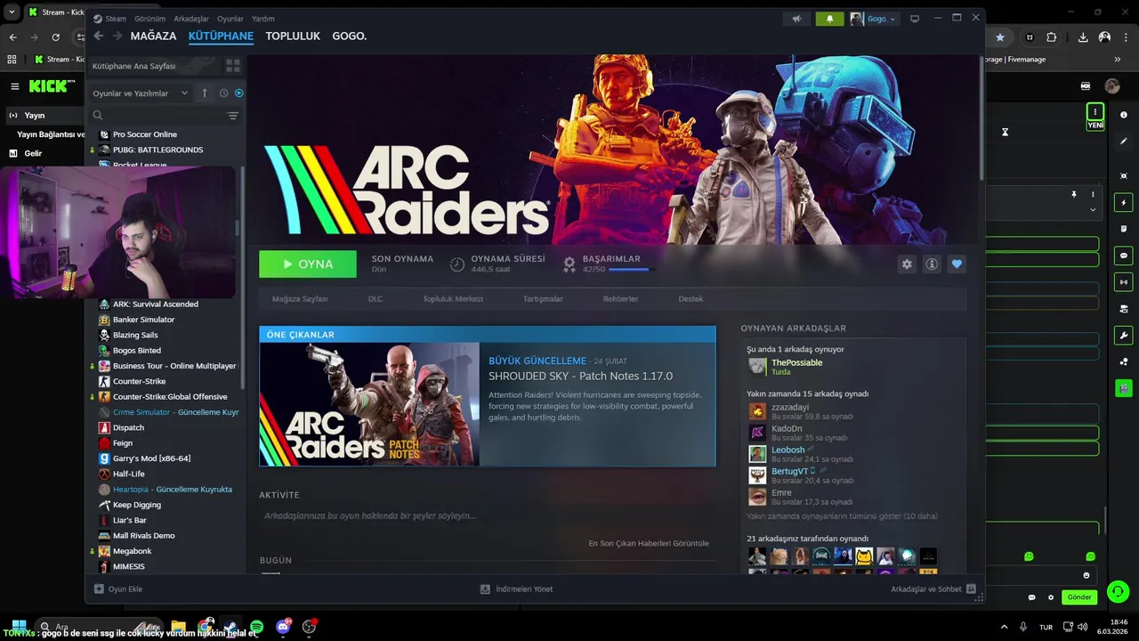Screen dimensions: 1139x641
Task: Open Kick hamburger menu
Action: [x=15, y=86]
